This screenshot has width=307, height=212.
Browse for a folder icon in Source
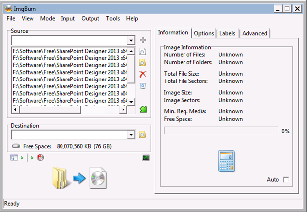pos(142,63)
